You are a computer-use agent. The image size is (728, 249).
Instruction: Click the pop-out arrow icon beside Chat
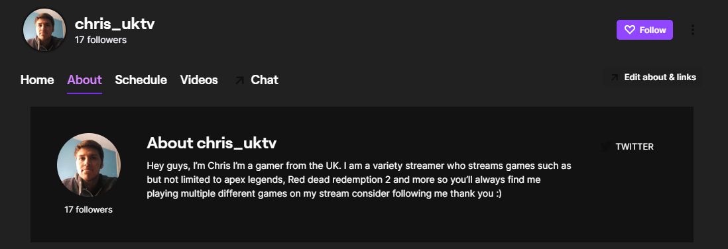pos(239,80)
